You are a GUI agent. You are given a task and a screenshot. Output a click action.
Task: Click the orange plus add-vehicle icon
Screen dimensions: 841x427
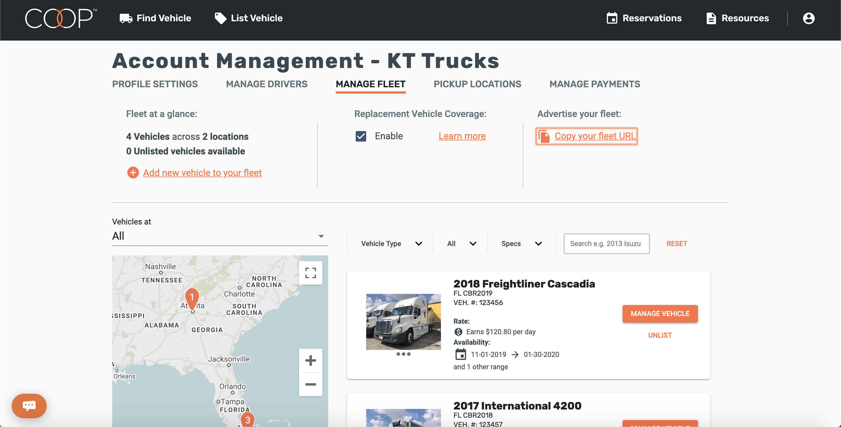pyautogui.click(x=133, y=172)
